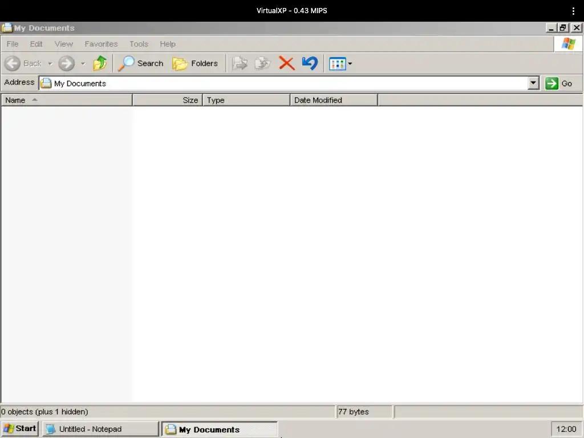The image size is (584, 438).
Task: Click the Views grid icon
Action: click(338, 64)
